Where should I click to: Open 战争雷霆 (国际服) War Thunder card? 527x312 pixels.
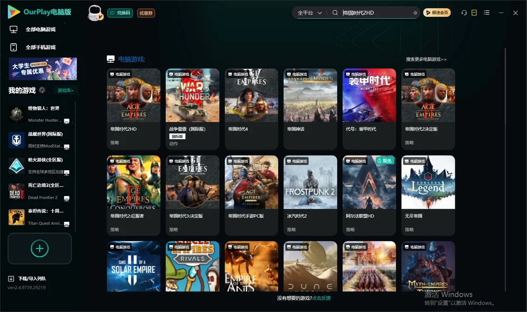[192, 109]
